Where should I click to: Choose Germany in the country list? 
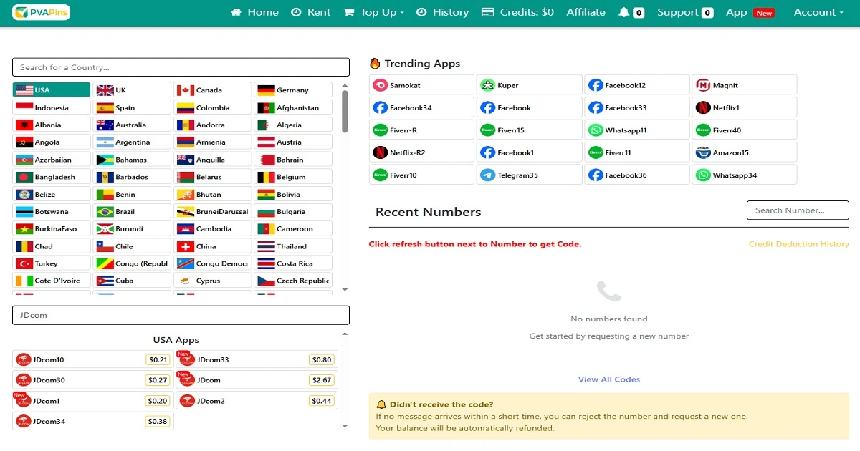tap(294, 90)
